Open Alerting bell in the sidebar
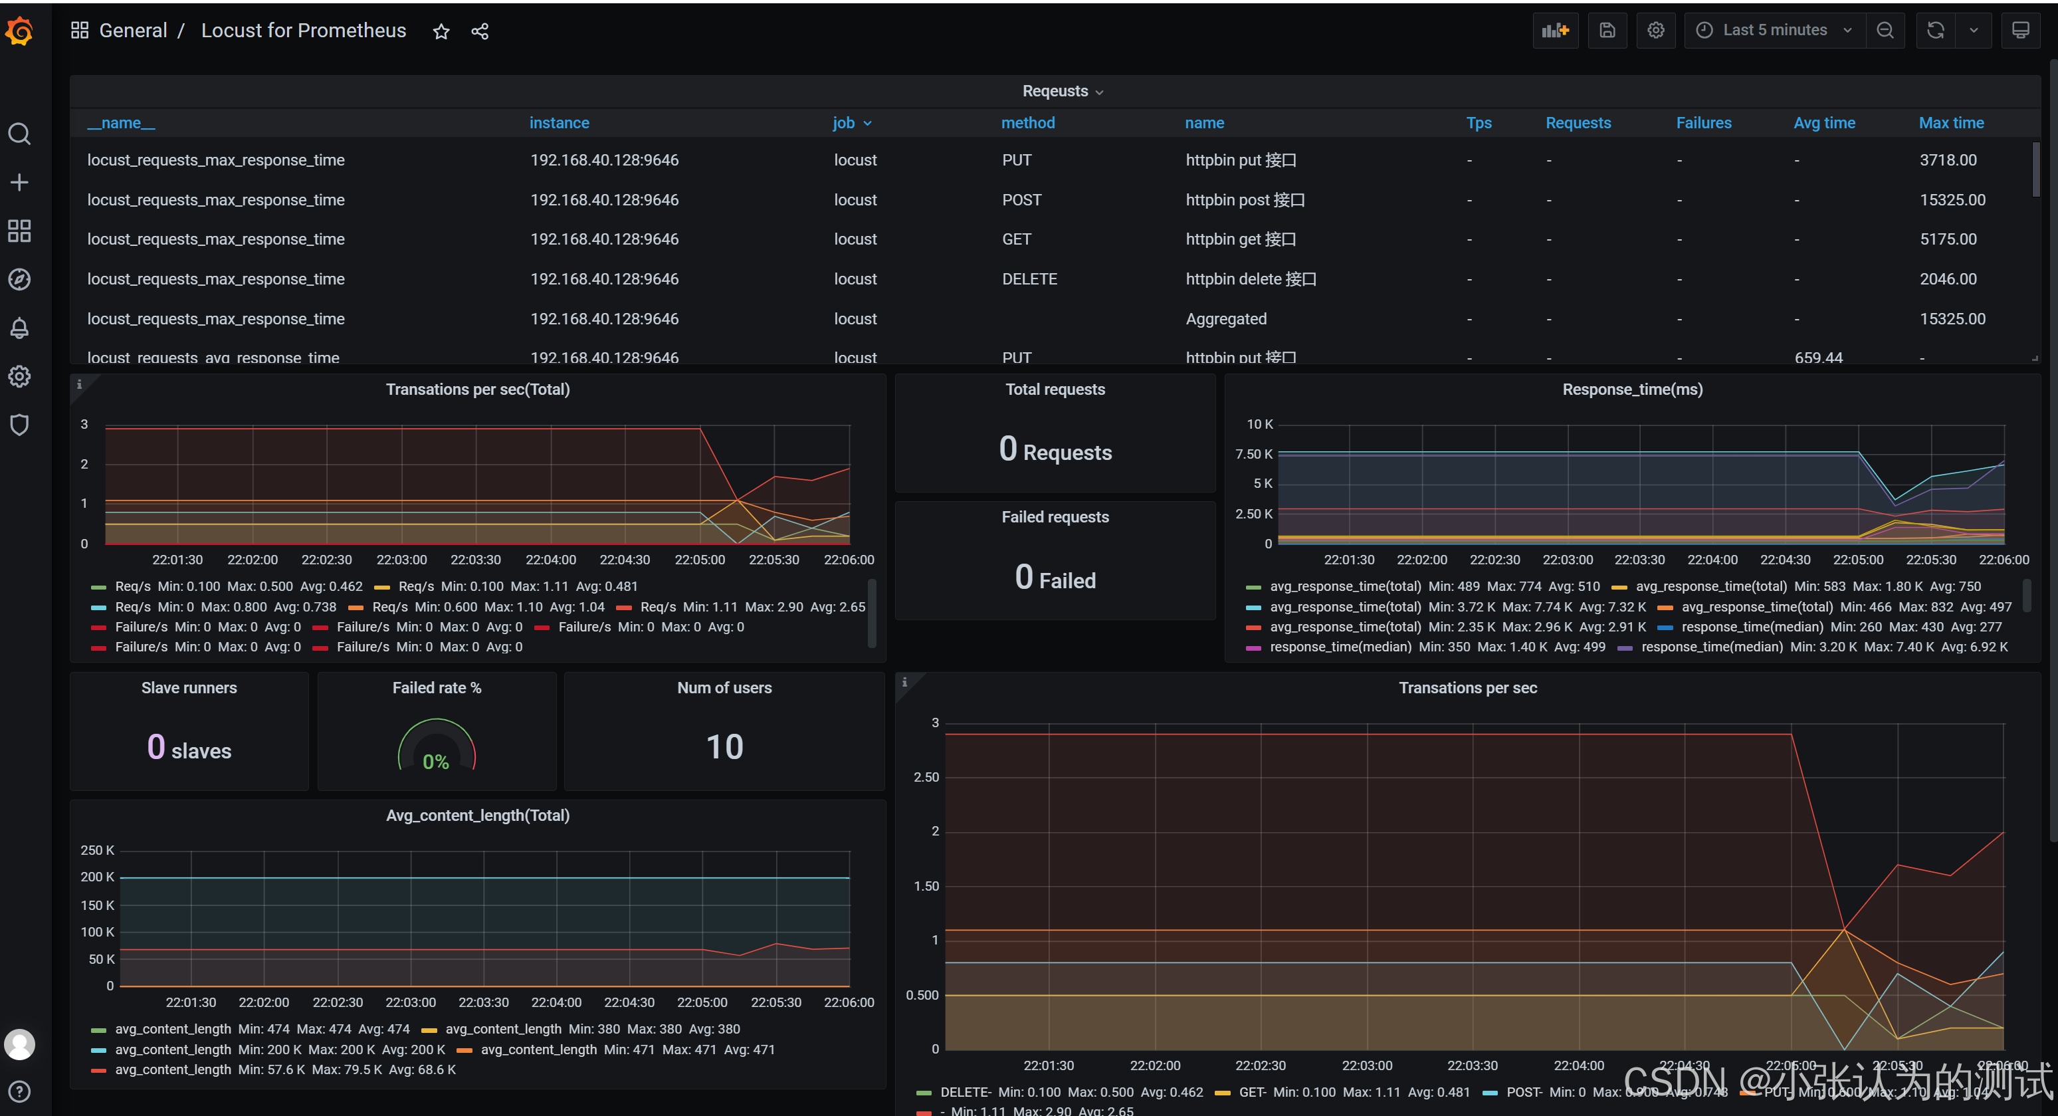Image resolution: width=2058 pixels, height=1116 pixels. click(x=19, y=328)
